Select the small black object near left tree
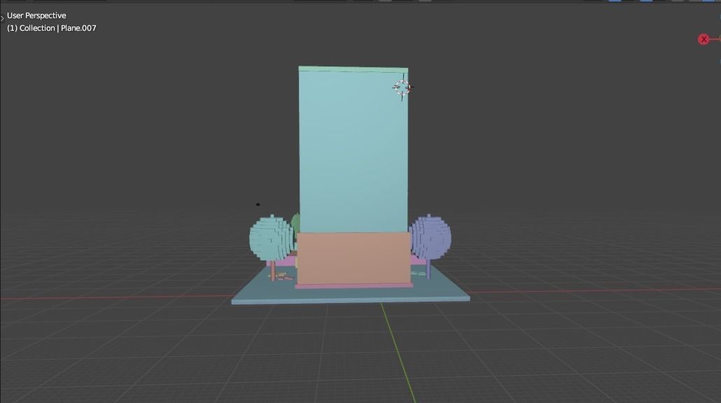The image size is (721, 403). 258,204
